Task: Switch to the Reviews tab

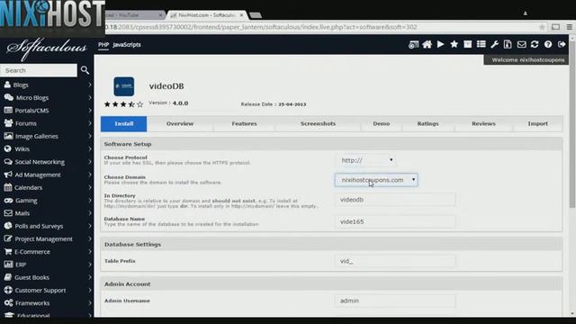Action: (483, 124)
